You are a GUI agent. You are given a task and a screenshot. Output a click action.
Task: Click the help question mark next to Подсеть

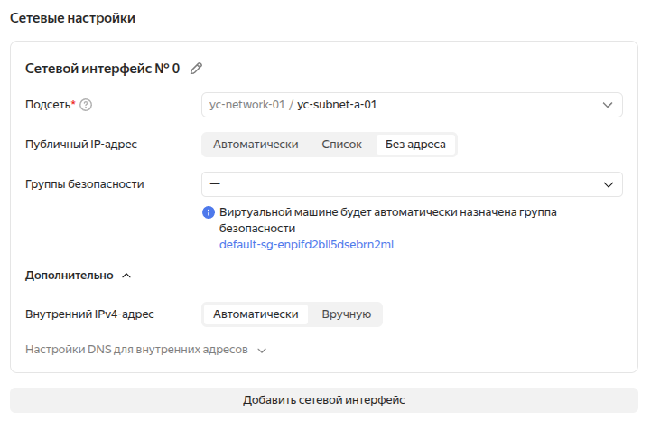click(86, 105)
